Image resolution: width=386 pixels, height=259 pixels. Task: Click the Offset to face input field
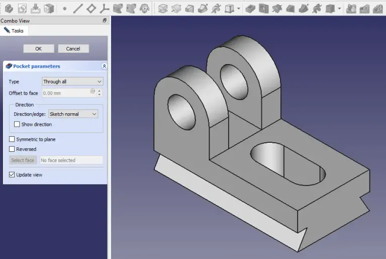tap(65, 93)
